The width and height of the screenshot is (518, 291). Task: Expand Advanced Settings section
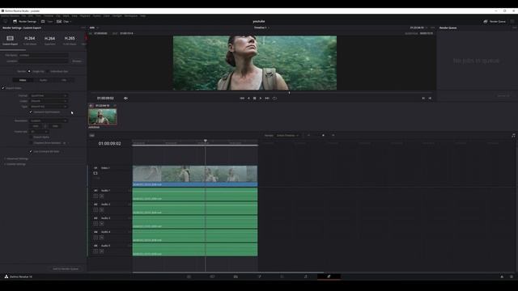(16, 158)
